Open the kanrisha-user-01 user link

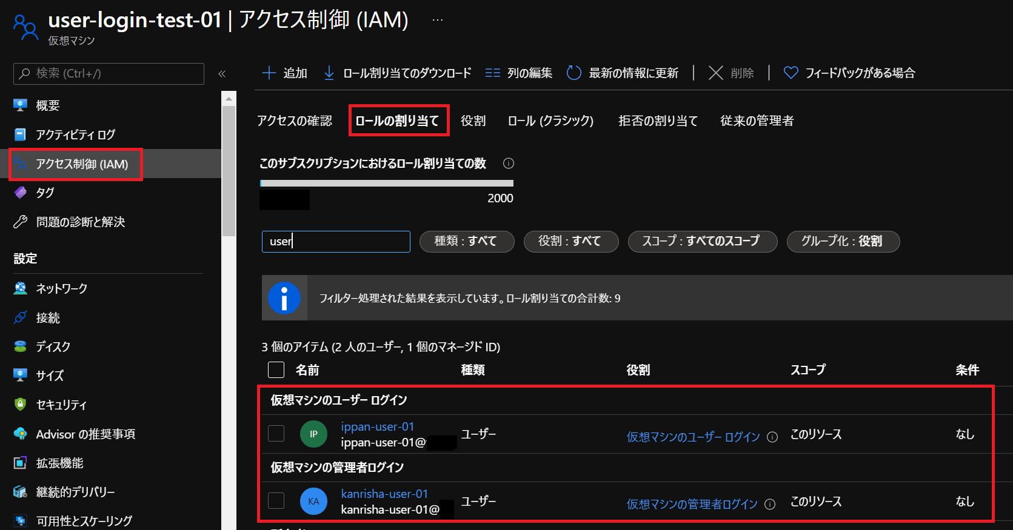384,494
